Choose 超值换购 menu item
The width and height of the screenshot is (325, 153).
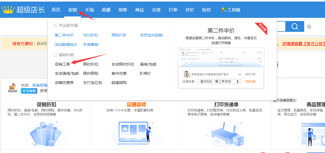pos(119,83)
